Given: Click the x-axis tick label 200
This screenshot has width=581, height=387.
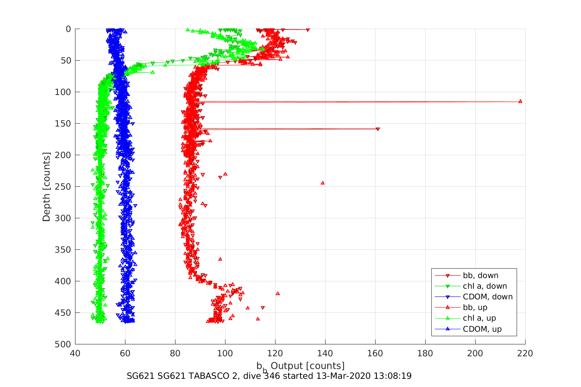Looking at the screenshot, I should coord(475,353).
